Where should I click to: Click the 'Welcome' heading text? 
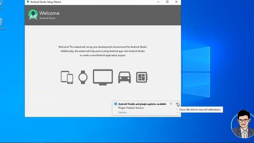(49, 13)
